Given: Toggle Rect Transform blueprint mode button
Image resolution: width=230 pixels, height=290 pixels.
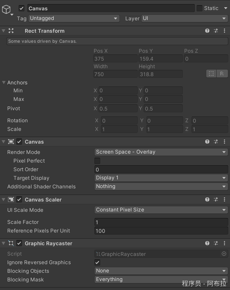Looking at the screenshot, I should (211, 73).
